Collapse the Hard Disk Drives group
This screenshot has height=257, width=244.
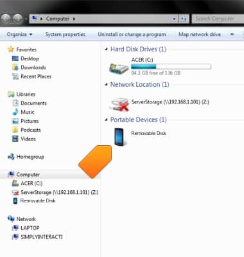106,49
